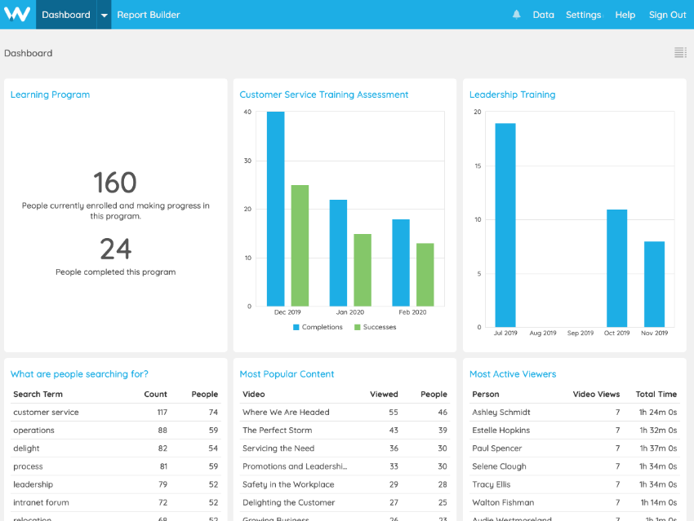
Task: Select viewer Walton Fishman
Action: point(575,502)
